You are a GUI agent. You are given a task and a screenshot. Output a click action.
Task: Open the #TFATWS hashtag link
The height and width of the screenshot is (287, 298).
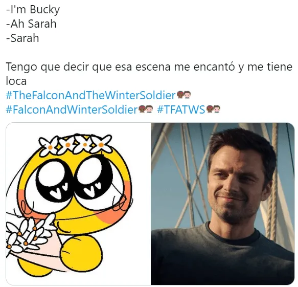tap(181, 109)
